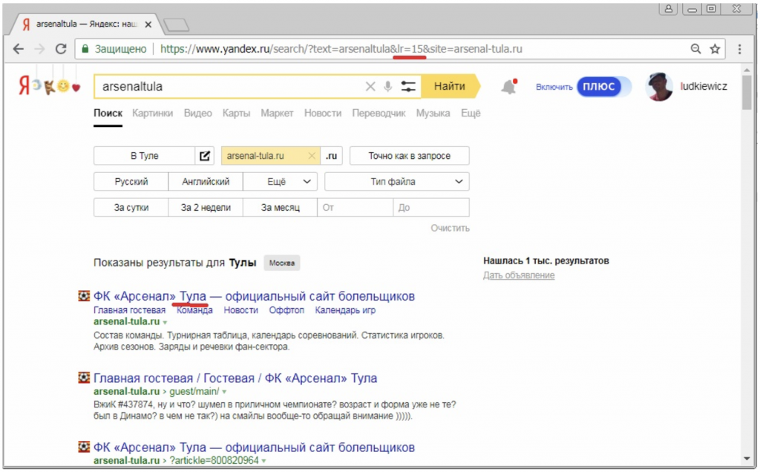Click the browser address bar URL

point(341,49)
